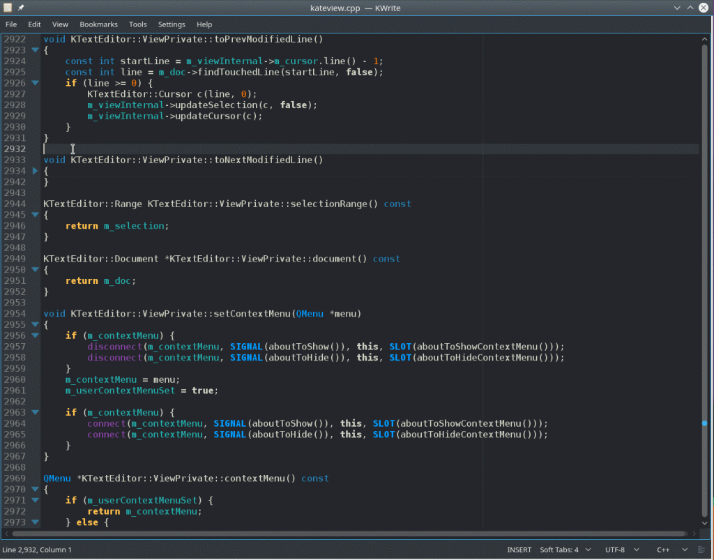The image size is (714, 560).
Task: Click the scroll-down arrow of vertical scrollbar
Action: [705, 523]
